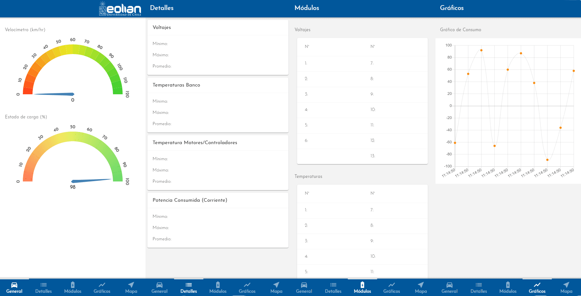The width and height of the screenshot is (581, 296).
Task: Click Módulos battery icon in Gráficos-active nav bar
Action: (x=508, y=285)
